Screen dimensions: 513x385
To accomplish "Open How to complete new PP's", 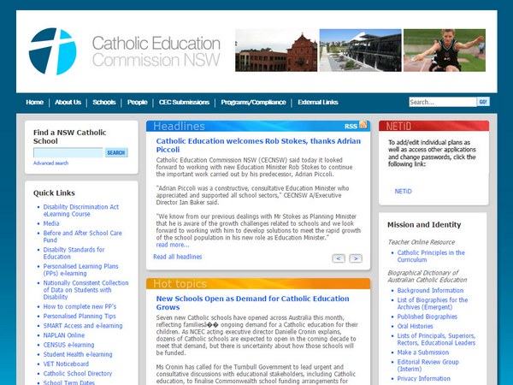I will pos(80,306).
